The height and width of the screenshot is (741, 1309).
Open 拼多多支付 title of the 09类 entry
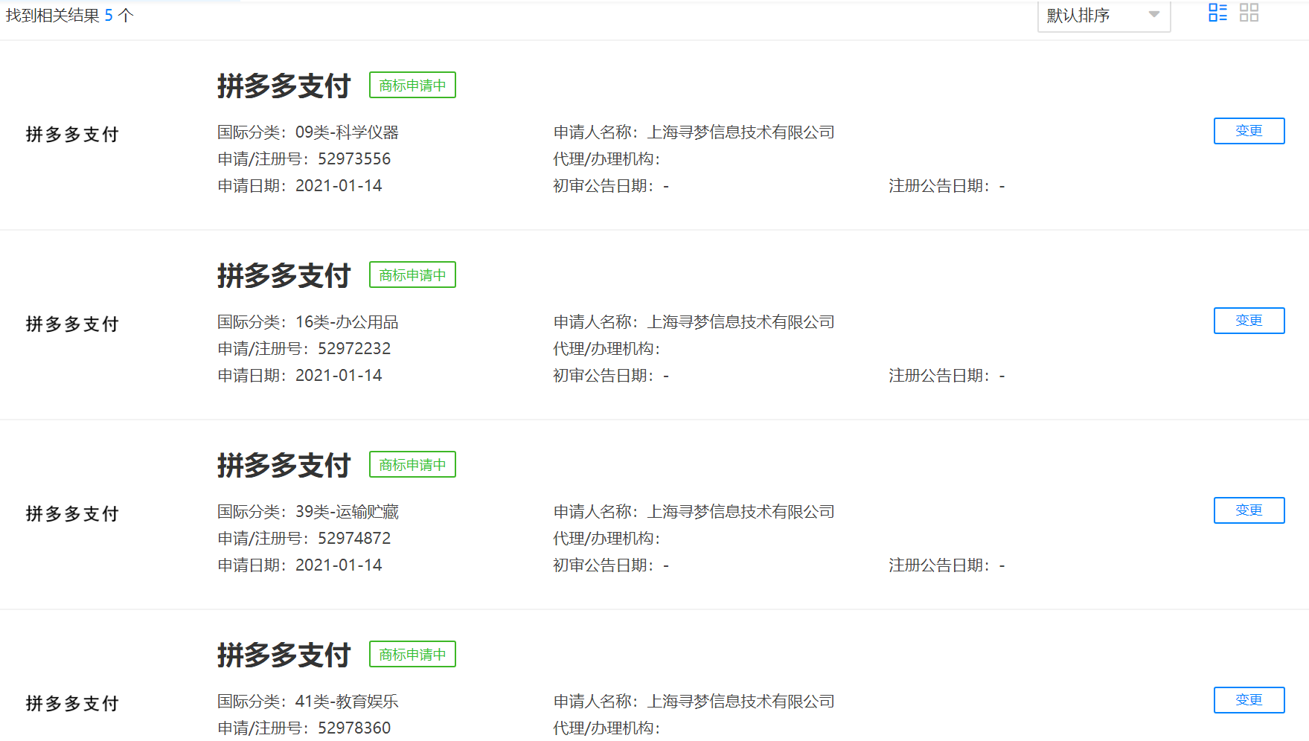click(284, 86)
